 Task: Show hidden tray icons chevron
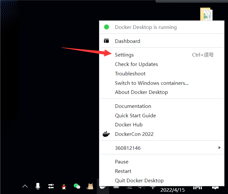pos(25,186)
